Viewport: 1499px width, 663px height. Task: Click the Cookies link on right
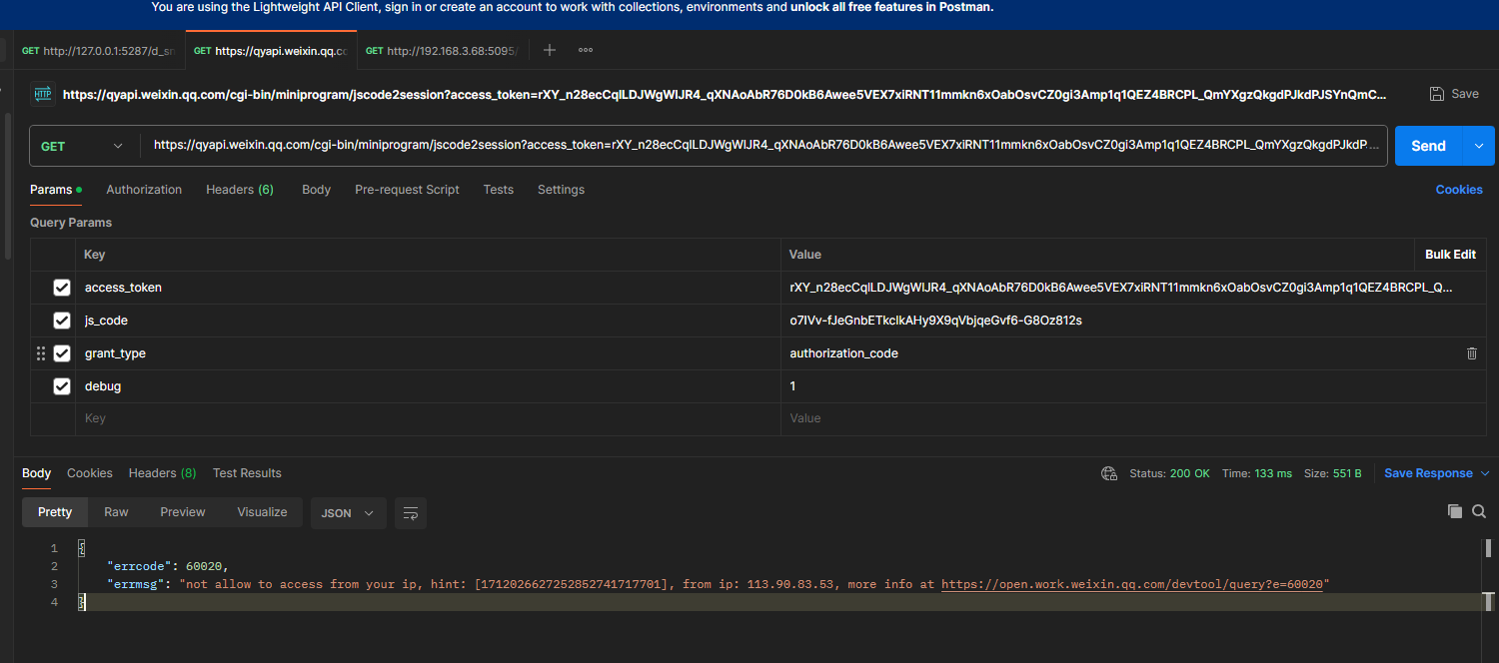[1459, 190]
